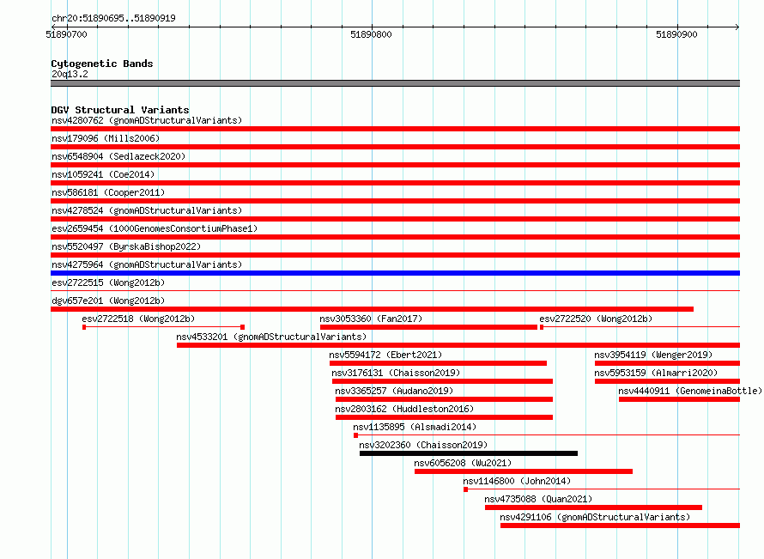The height and width of the screenshot is (559, 764).
Task: Open nsv3954119 (Wenger2019) label
Action: point(653,355)
